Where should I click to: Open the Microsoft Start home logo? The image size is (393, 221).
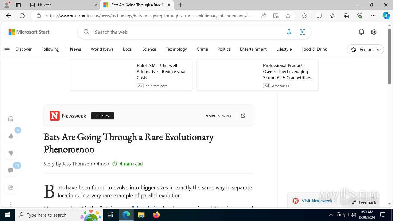(29, 32)
